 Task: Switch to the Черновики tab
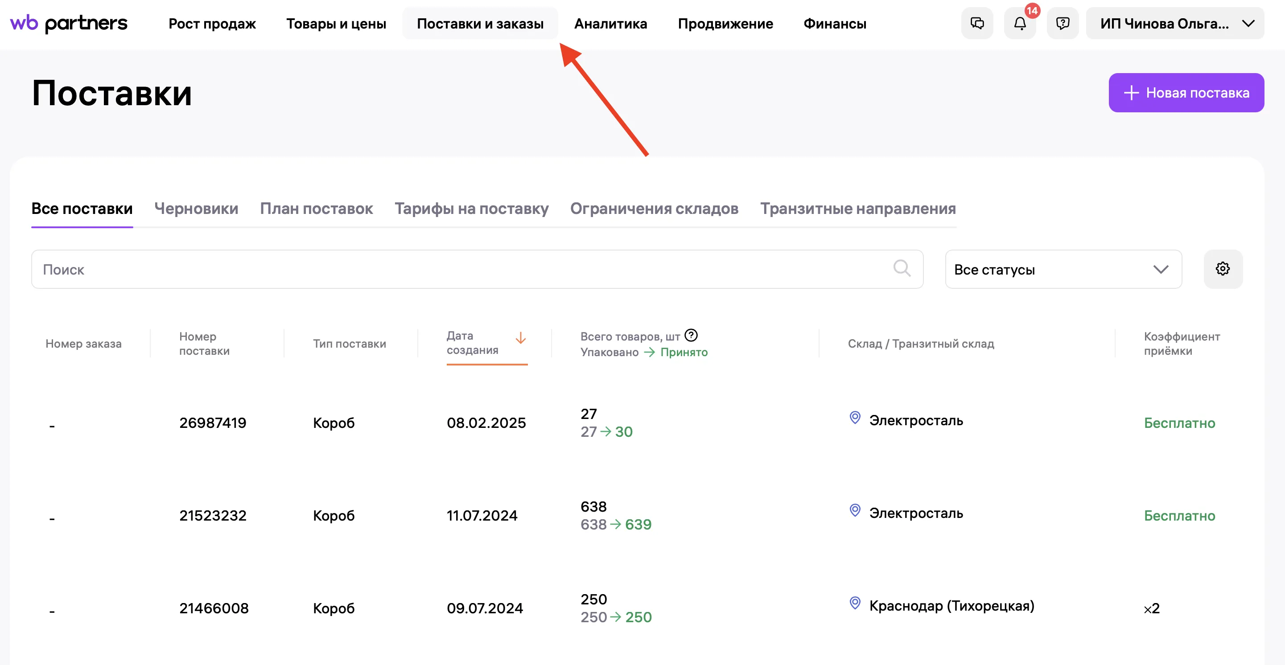click(x=196, y=209)
